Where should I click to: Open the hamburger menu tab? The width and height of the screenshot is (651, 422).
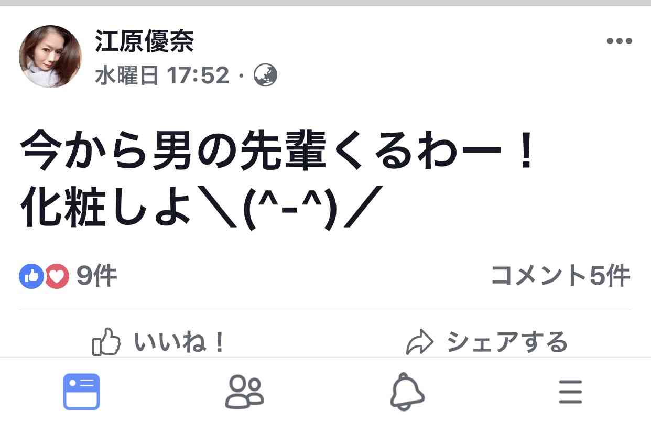click(570, 392)
